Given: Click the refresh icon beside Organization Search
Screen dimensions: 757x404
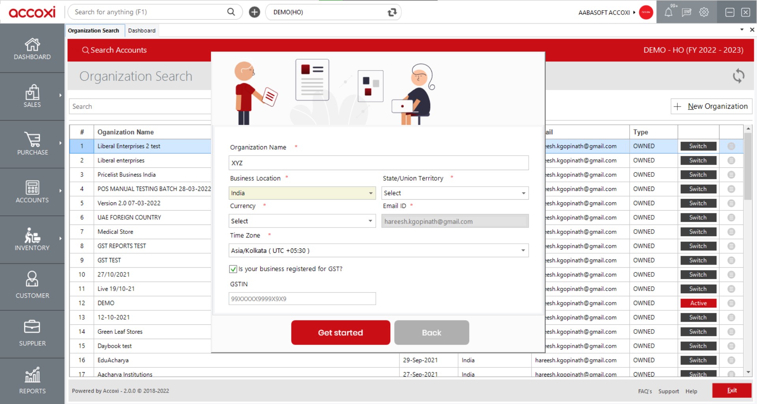Looking at the screenshot, I should (738, 76).
